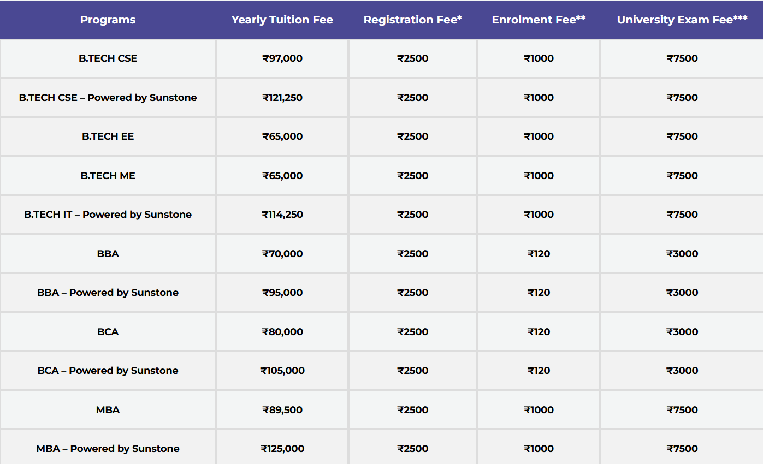763x464 pixels.
Task: Select BBA – Powered by Sunstone row
Action: [108, 293]
